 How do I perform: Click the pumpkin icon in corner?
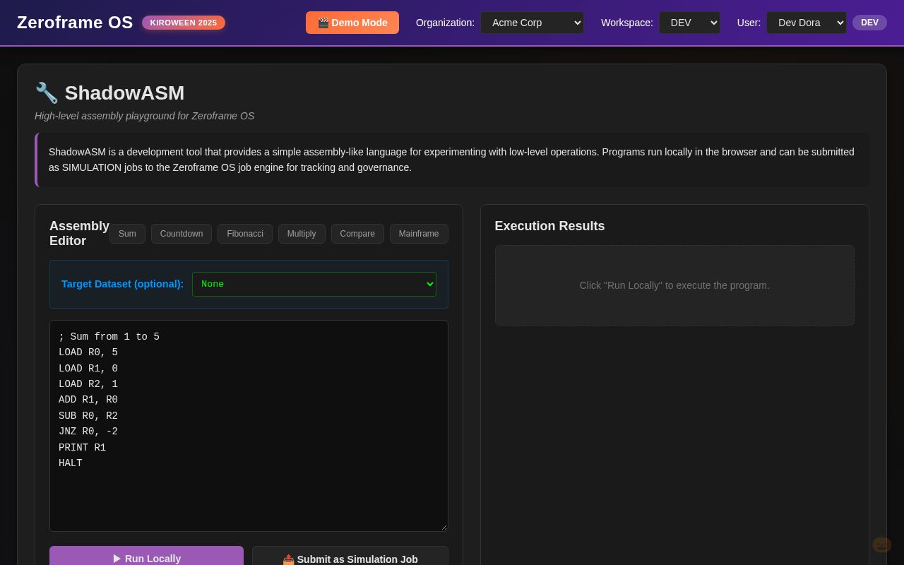tap(881, 545)
